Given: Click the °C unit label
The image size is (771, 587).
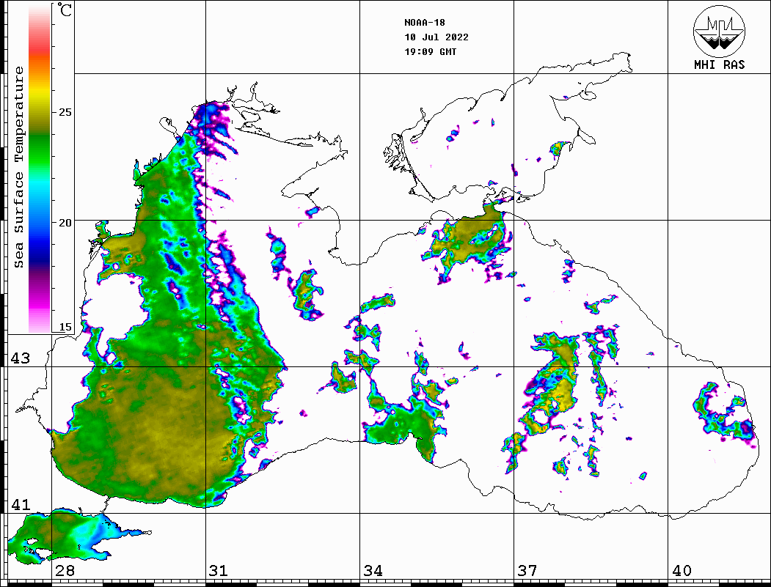Looking at the screenshot, I should click(65, 10).
